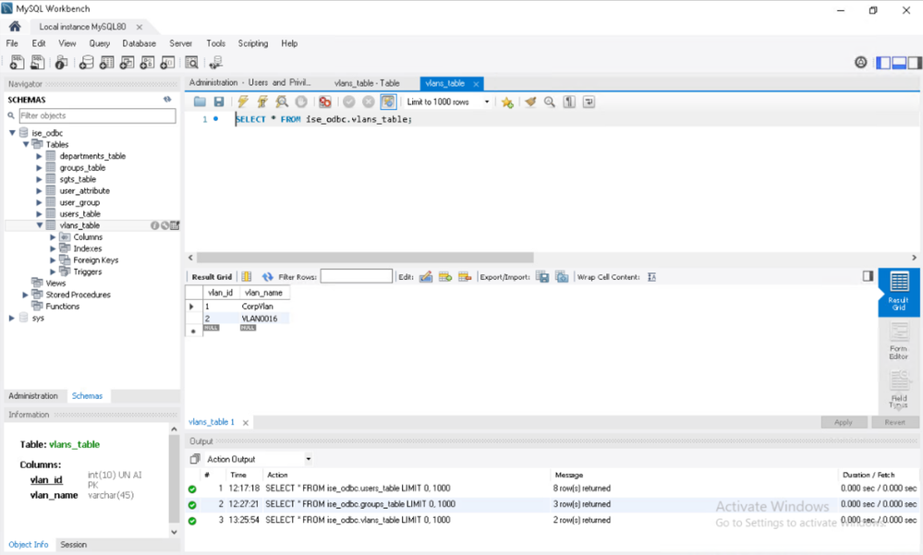This screenshot has width=923, height=555.
Task: Create a new table toolbar icon
Action: [x=106, y=63]
